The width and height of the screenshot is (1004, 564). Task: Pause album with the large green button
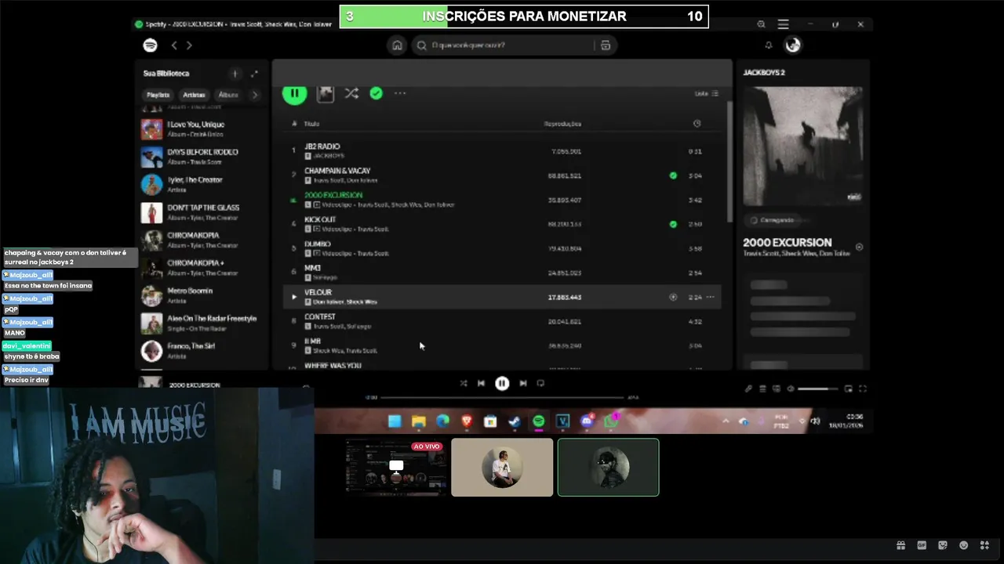tap(294, 93)
